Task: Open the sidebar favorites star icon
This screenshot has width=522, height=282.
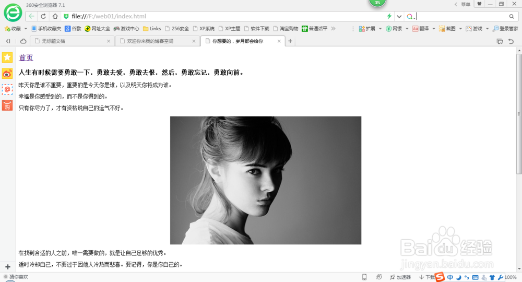Action: [7, 57]
